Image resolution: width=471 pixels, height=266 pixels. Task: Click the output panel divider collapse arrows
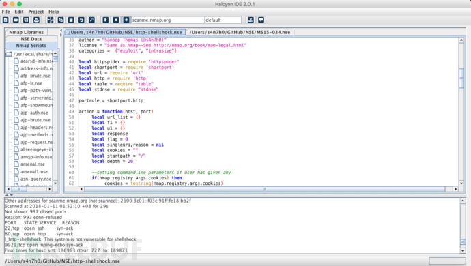point(9,195)
